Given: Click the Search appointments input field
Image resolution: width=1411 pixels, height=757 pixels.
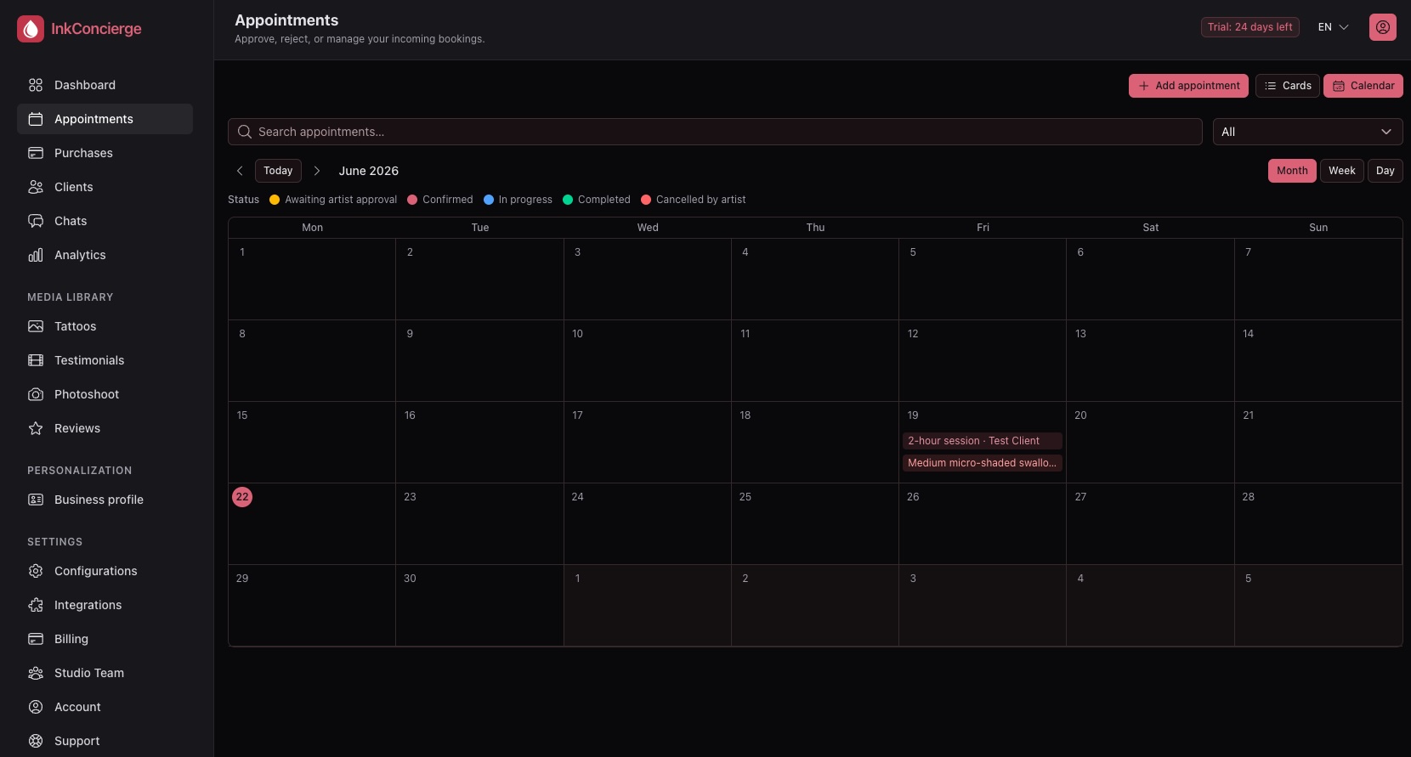Looking at the screenshot, I should pos(715,132).
